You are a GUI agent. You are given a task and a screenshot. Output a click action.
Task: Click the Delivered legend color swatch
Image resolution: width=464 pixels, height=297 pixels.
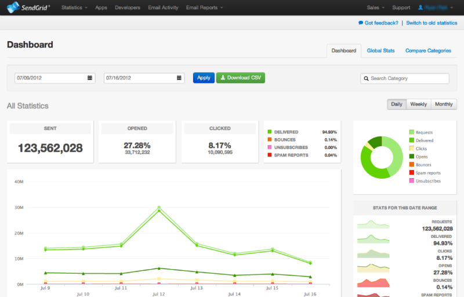(x=412, y=140)
